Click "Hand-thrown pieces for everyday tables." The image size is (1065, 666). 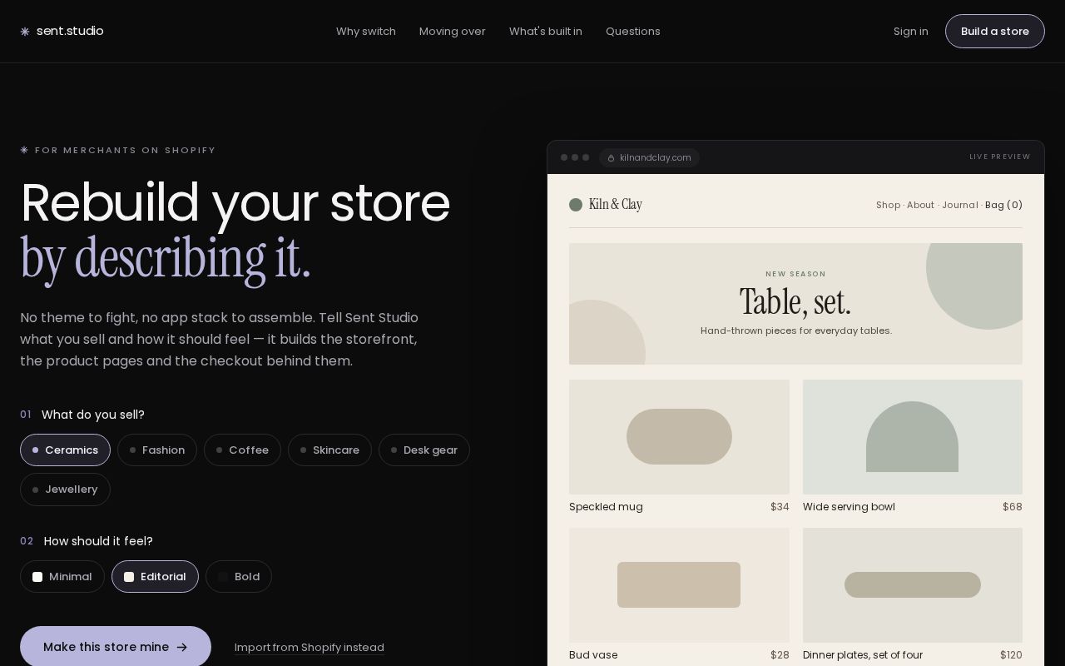[796, 331]
